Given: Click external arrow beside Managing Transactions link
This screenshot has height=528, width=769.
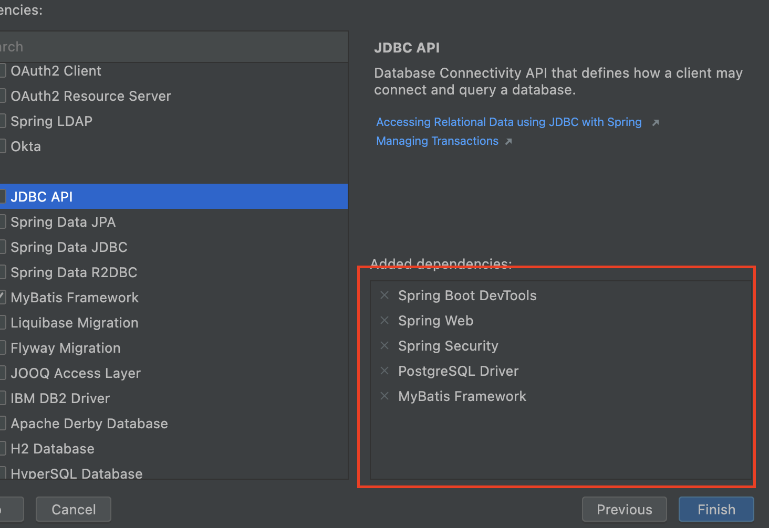Looking at the screenshot, I should coord(508,142).
